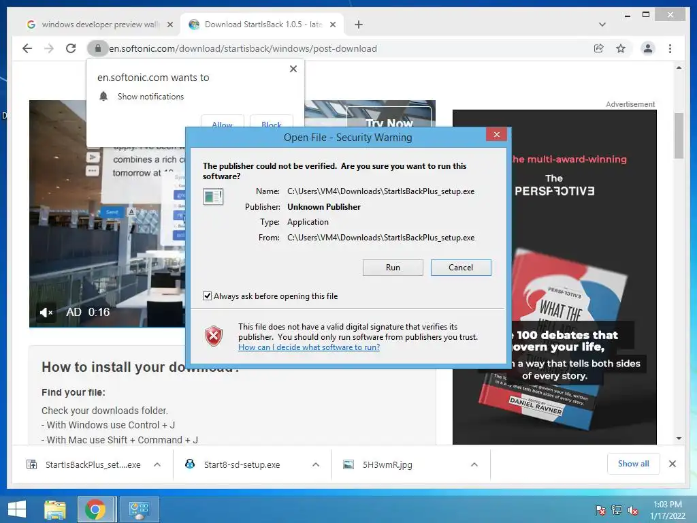Expand Start8-sd-setup.exe download options

pos(316,464)
